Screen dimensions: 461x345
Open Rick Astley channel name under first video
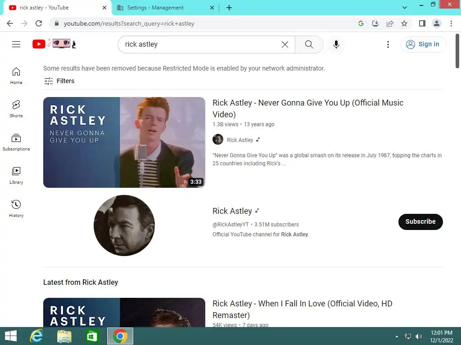240,140
